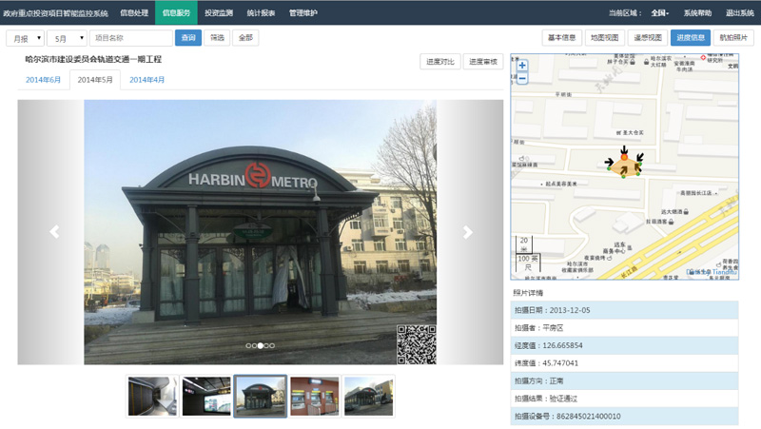This screenshot has width=761, height=429.
Task: Open 航拍照片 view
Action: coord(733,38)
